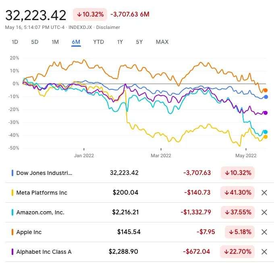Select the 5Y time range tab

tap(139, 42)
